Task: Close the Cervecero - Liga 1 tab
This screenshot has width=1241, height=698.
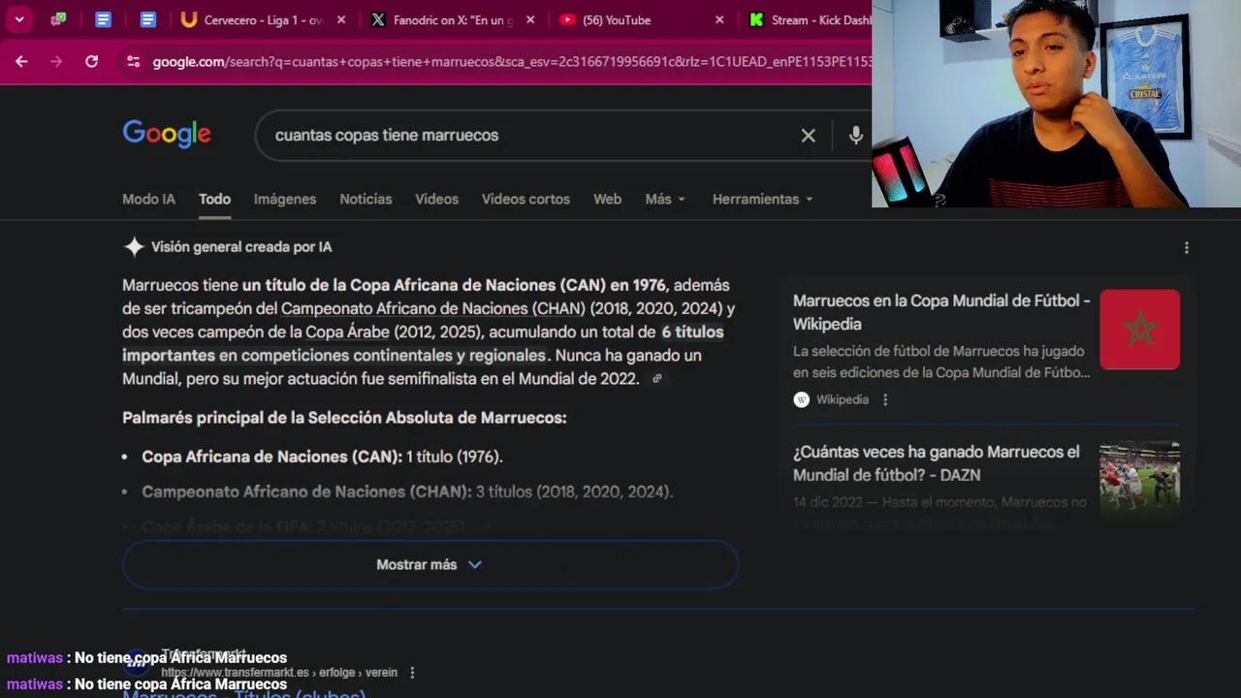Action: pyautogui.click(x=339, y=19)
